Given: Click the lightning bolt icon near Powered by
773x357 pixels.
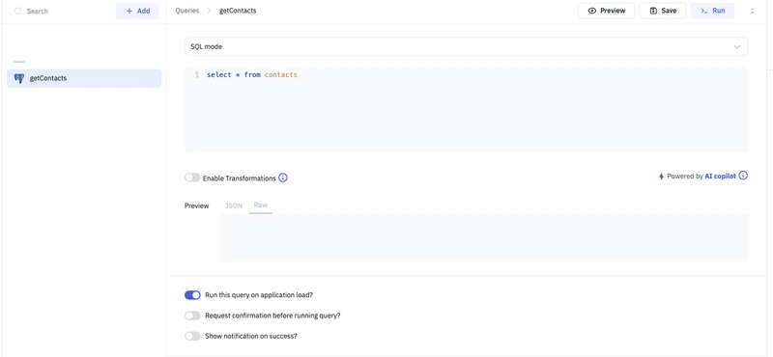Looking at the screenshot, I should (661, 177).
